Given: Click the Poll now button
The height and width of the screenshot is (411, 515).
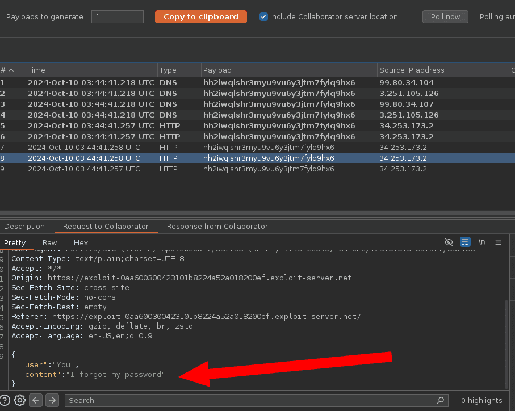Looking at the screenshot, I should tap(445, 17).
